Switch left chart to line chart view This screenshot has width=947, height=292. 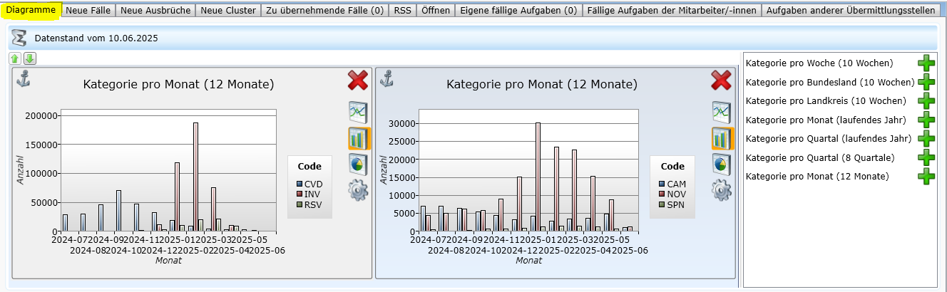click(358, 112)
